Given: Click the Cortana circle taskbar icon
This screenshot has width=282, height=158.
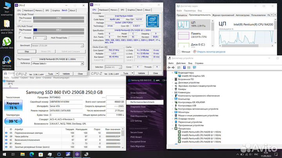Looking at the screenshot, I should pos(59,154).
